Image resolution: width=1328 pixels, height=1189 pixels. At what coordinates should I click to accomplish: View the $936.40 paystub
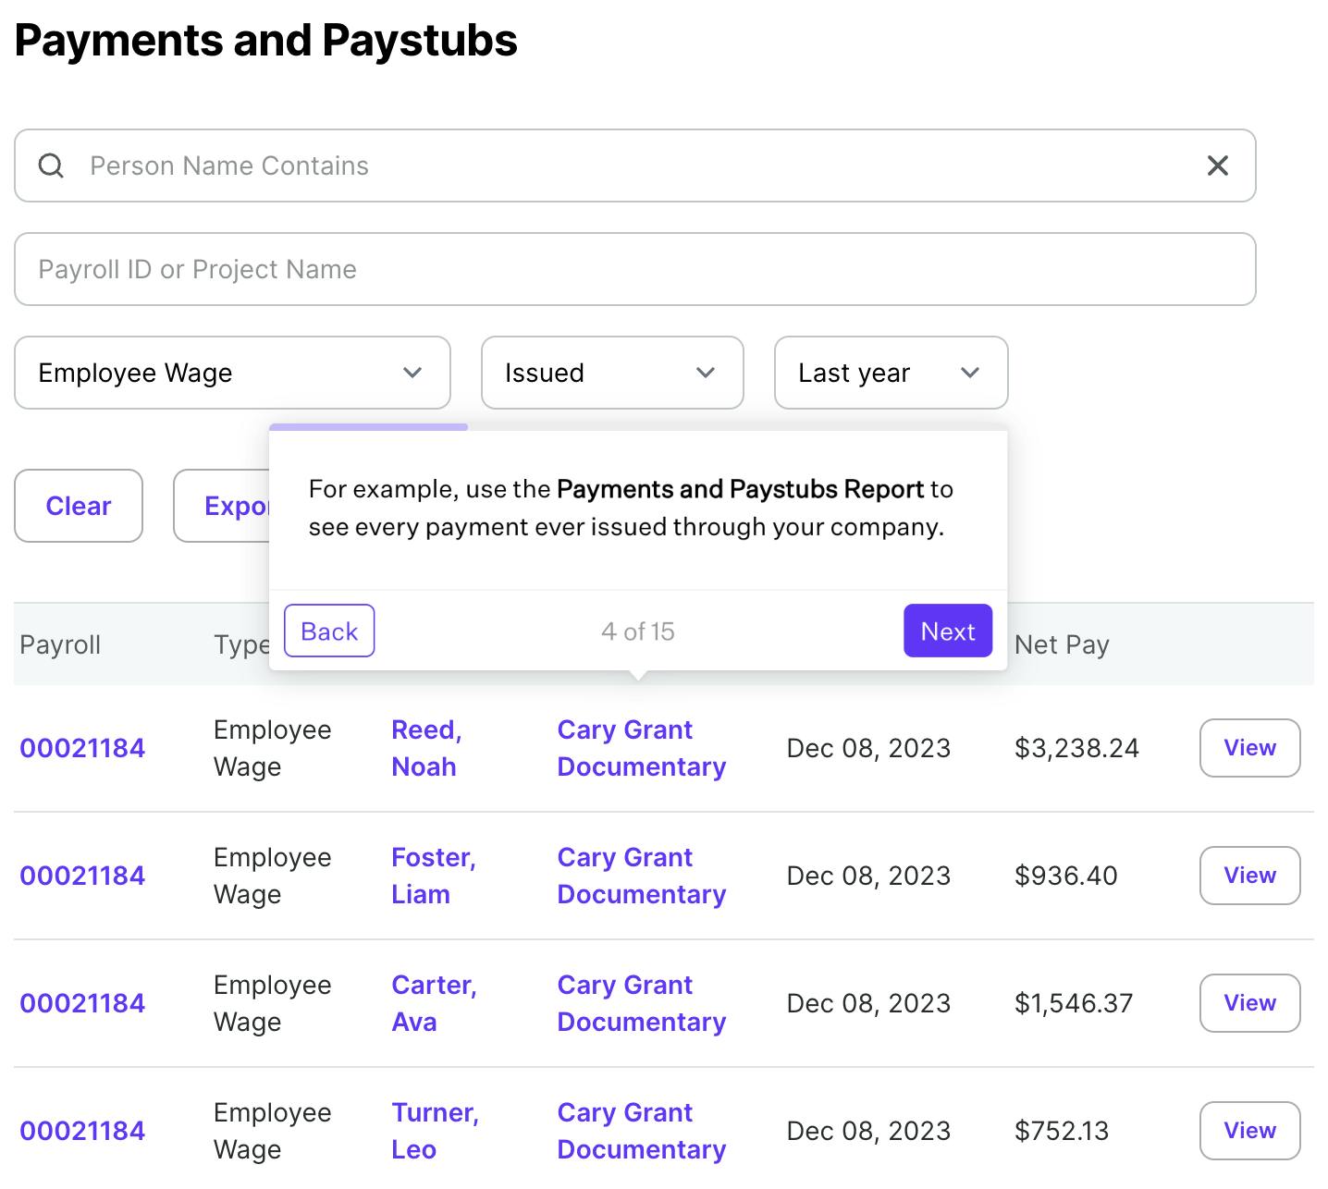pyautogui.click(x=1249, y=876)
